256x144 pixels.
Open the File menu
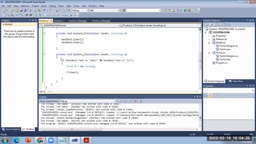pos(3,6)
